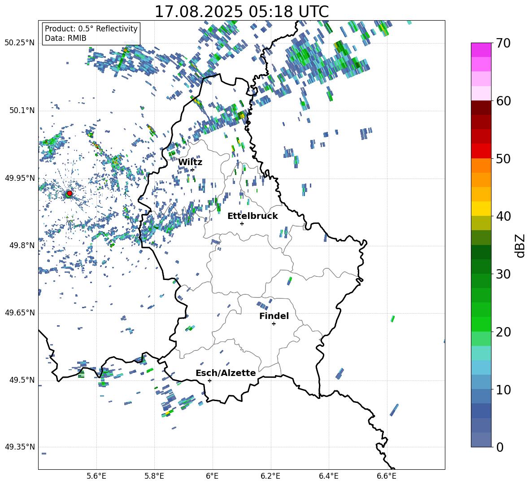Click the colorbar tick label 60
The width and height of the screenshot is (531, 485).
pos(503,101)
